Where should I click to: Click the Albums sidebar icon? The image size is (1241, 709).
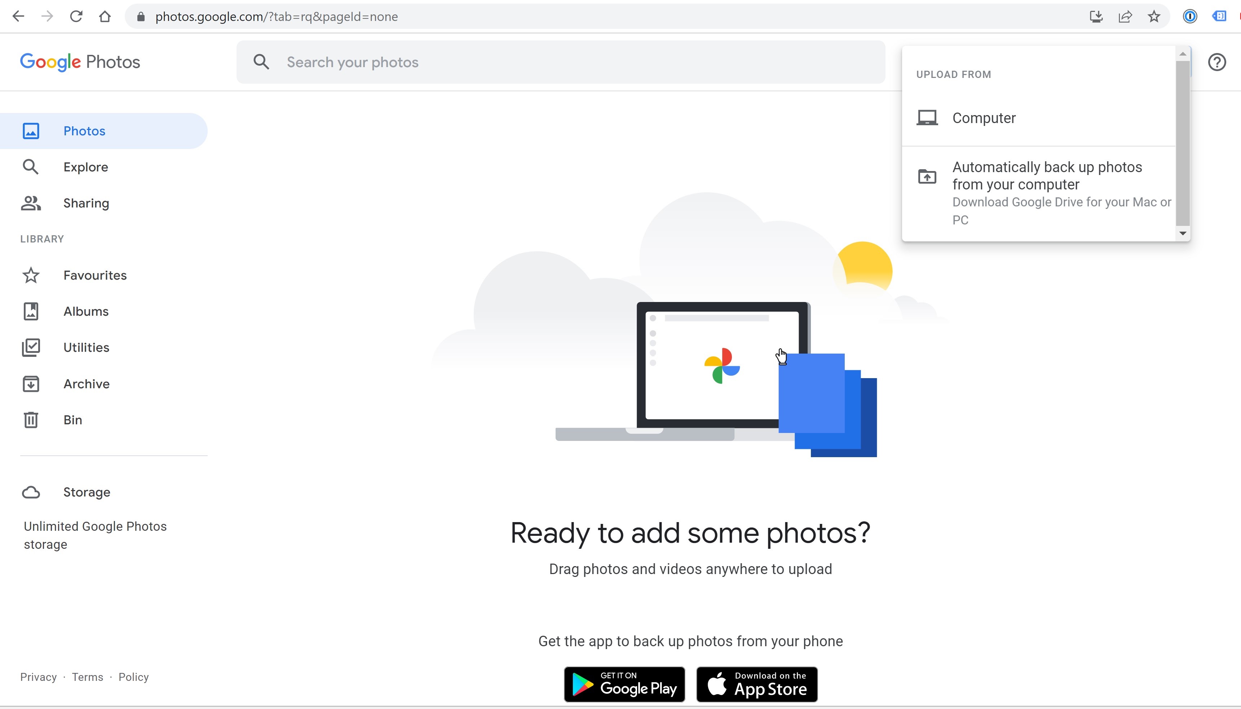tap(30, 311)
